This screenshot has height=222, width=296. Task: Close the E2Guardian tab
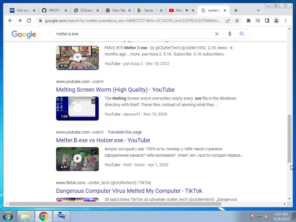tap(98, 10)
